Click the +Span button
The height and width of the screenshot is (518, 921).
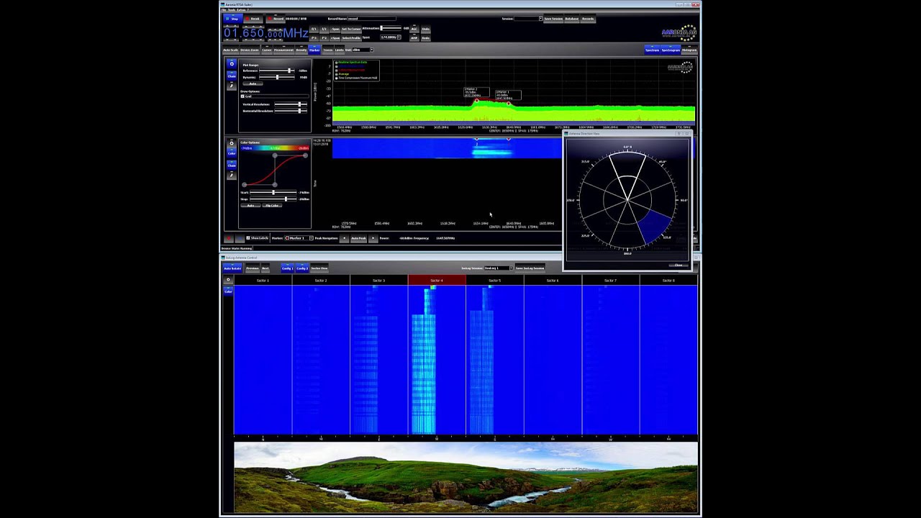coord(335,37)
